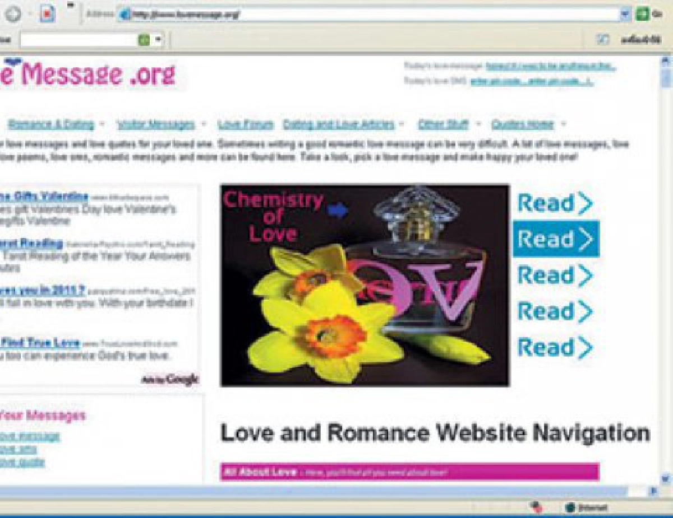Open the Dating and Love Articles menu
The height and width of the screenshot is (518, 673).
coord(339,124)
